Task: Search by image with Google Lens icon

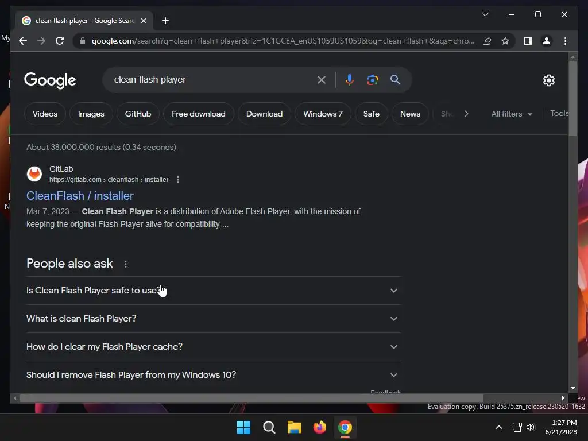Action: click(x=372, y=80)
